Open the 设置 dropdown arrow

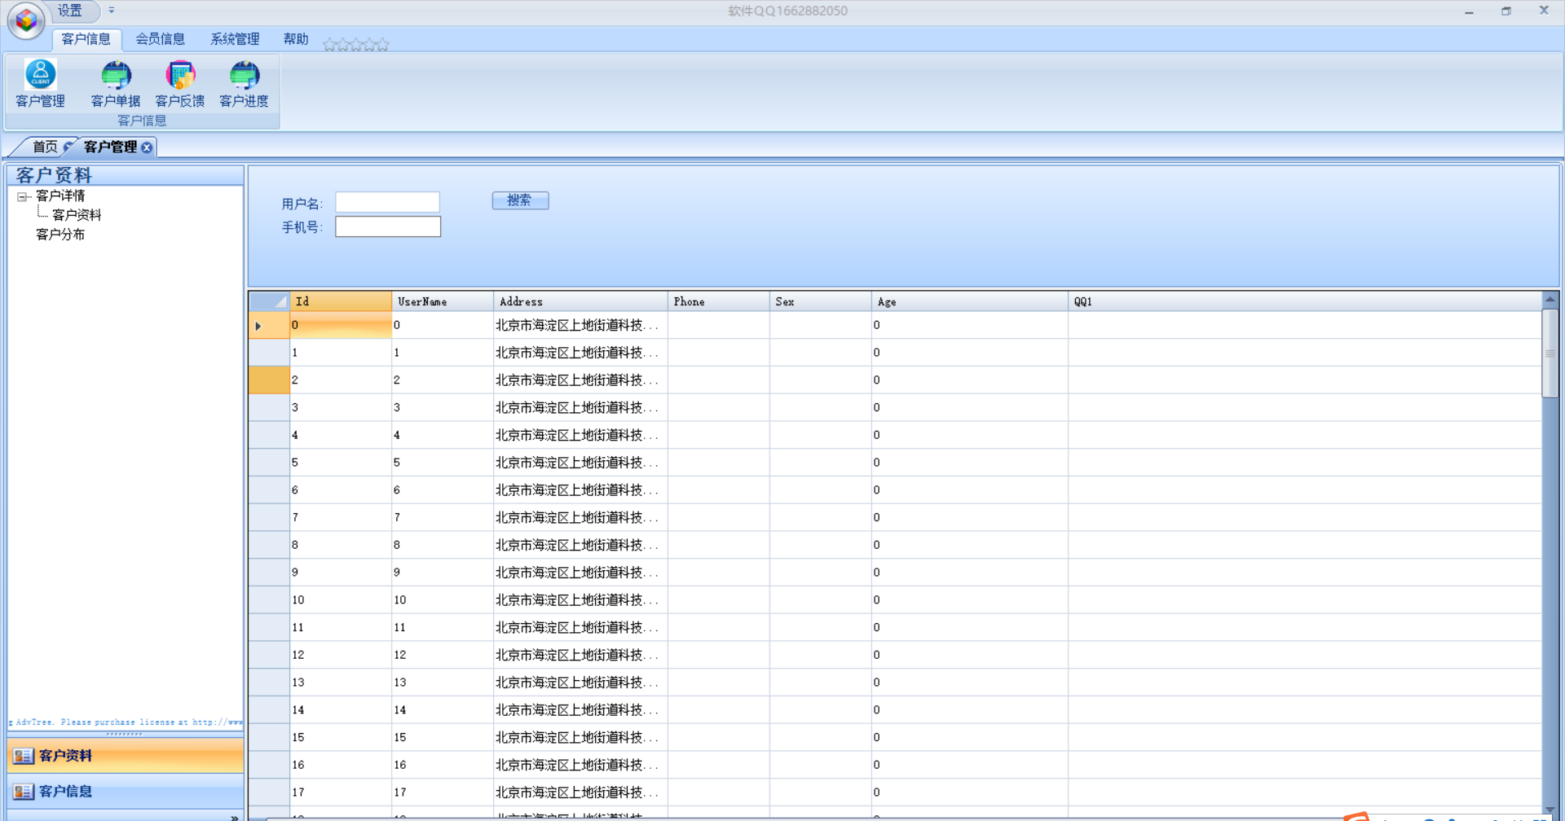111,11
